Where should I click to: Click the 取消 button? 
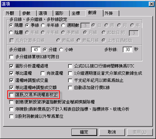pyautogui.click(x=112, y=132)
